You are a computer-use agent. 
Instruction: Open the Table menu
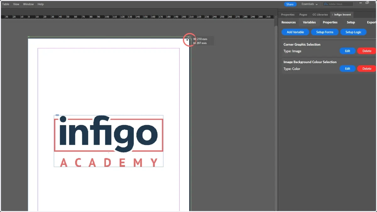click(6, 4)
